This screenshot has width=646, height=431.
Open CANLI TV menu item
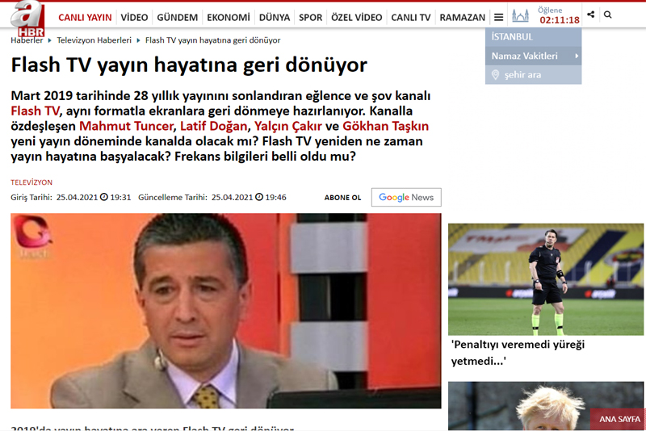tap(411, 18)
